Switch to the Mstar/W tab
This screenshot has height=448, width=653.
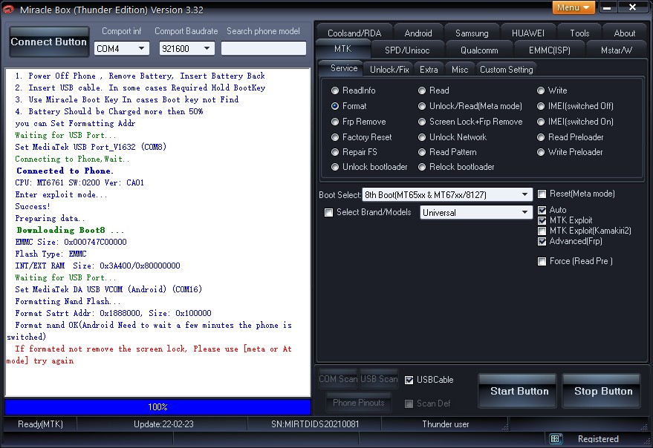click(x=617, y=50)
